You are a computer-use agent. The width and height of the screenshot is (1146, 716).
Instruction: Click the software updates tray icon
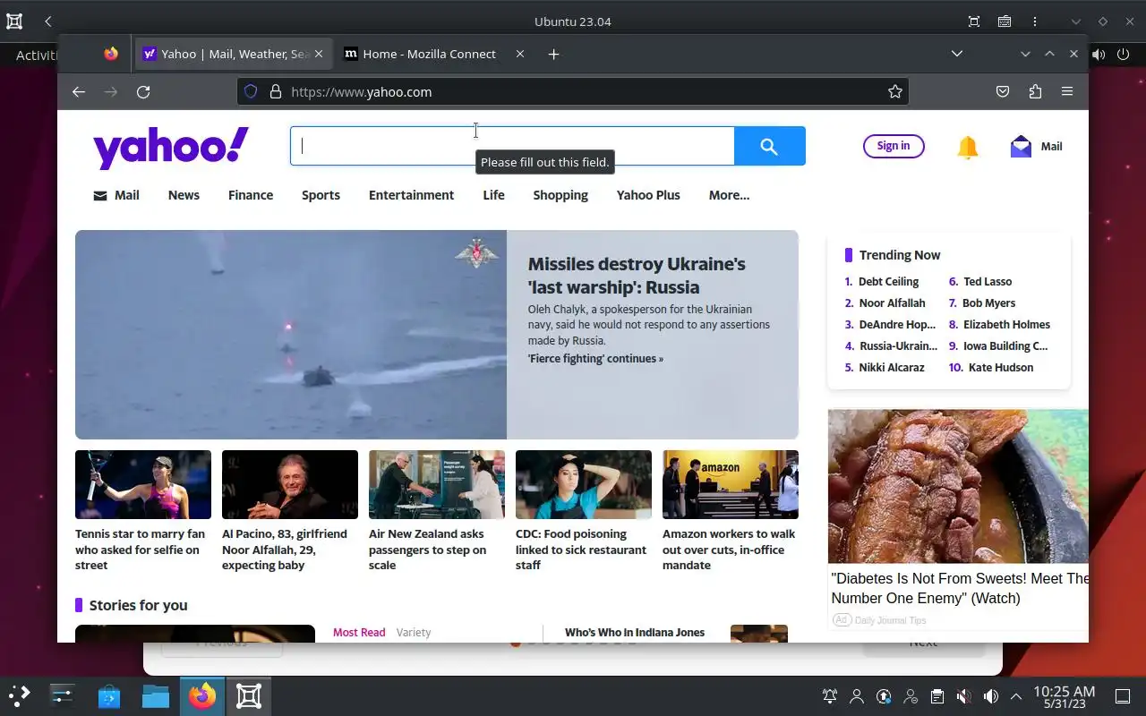pos(884,695)
